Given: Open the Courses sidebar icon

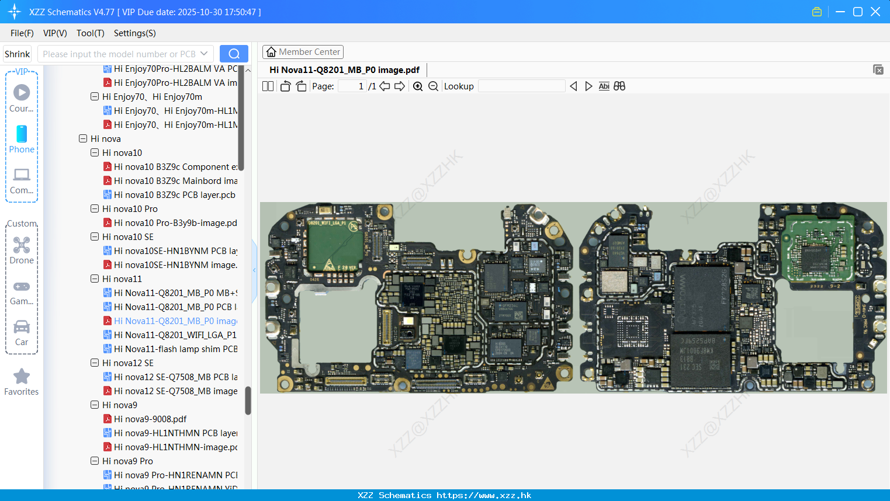Looking at the screenshot, I should tap(22, 92).
